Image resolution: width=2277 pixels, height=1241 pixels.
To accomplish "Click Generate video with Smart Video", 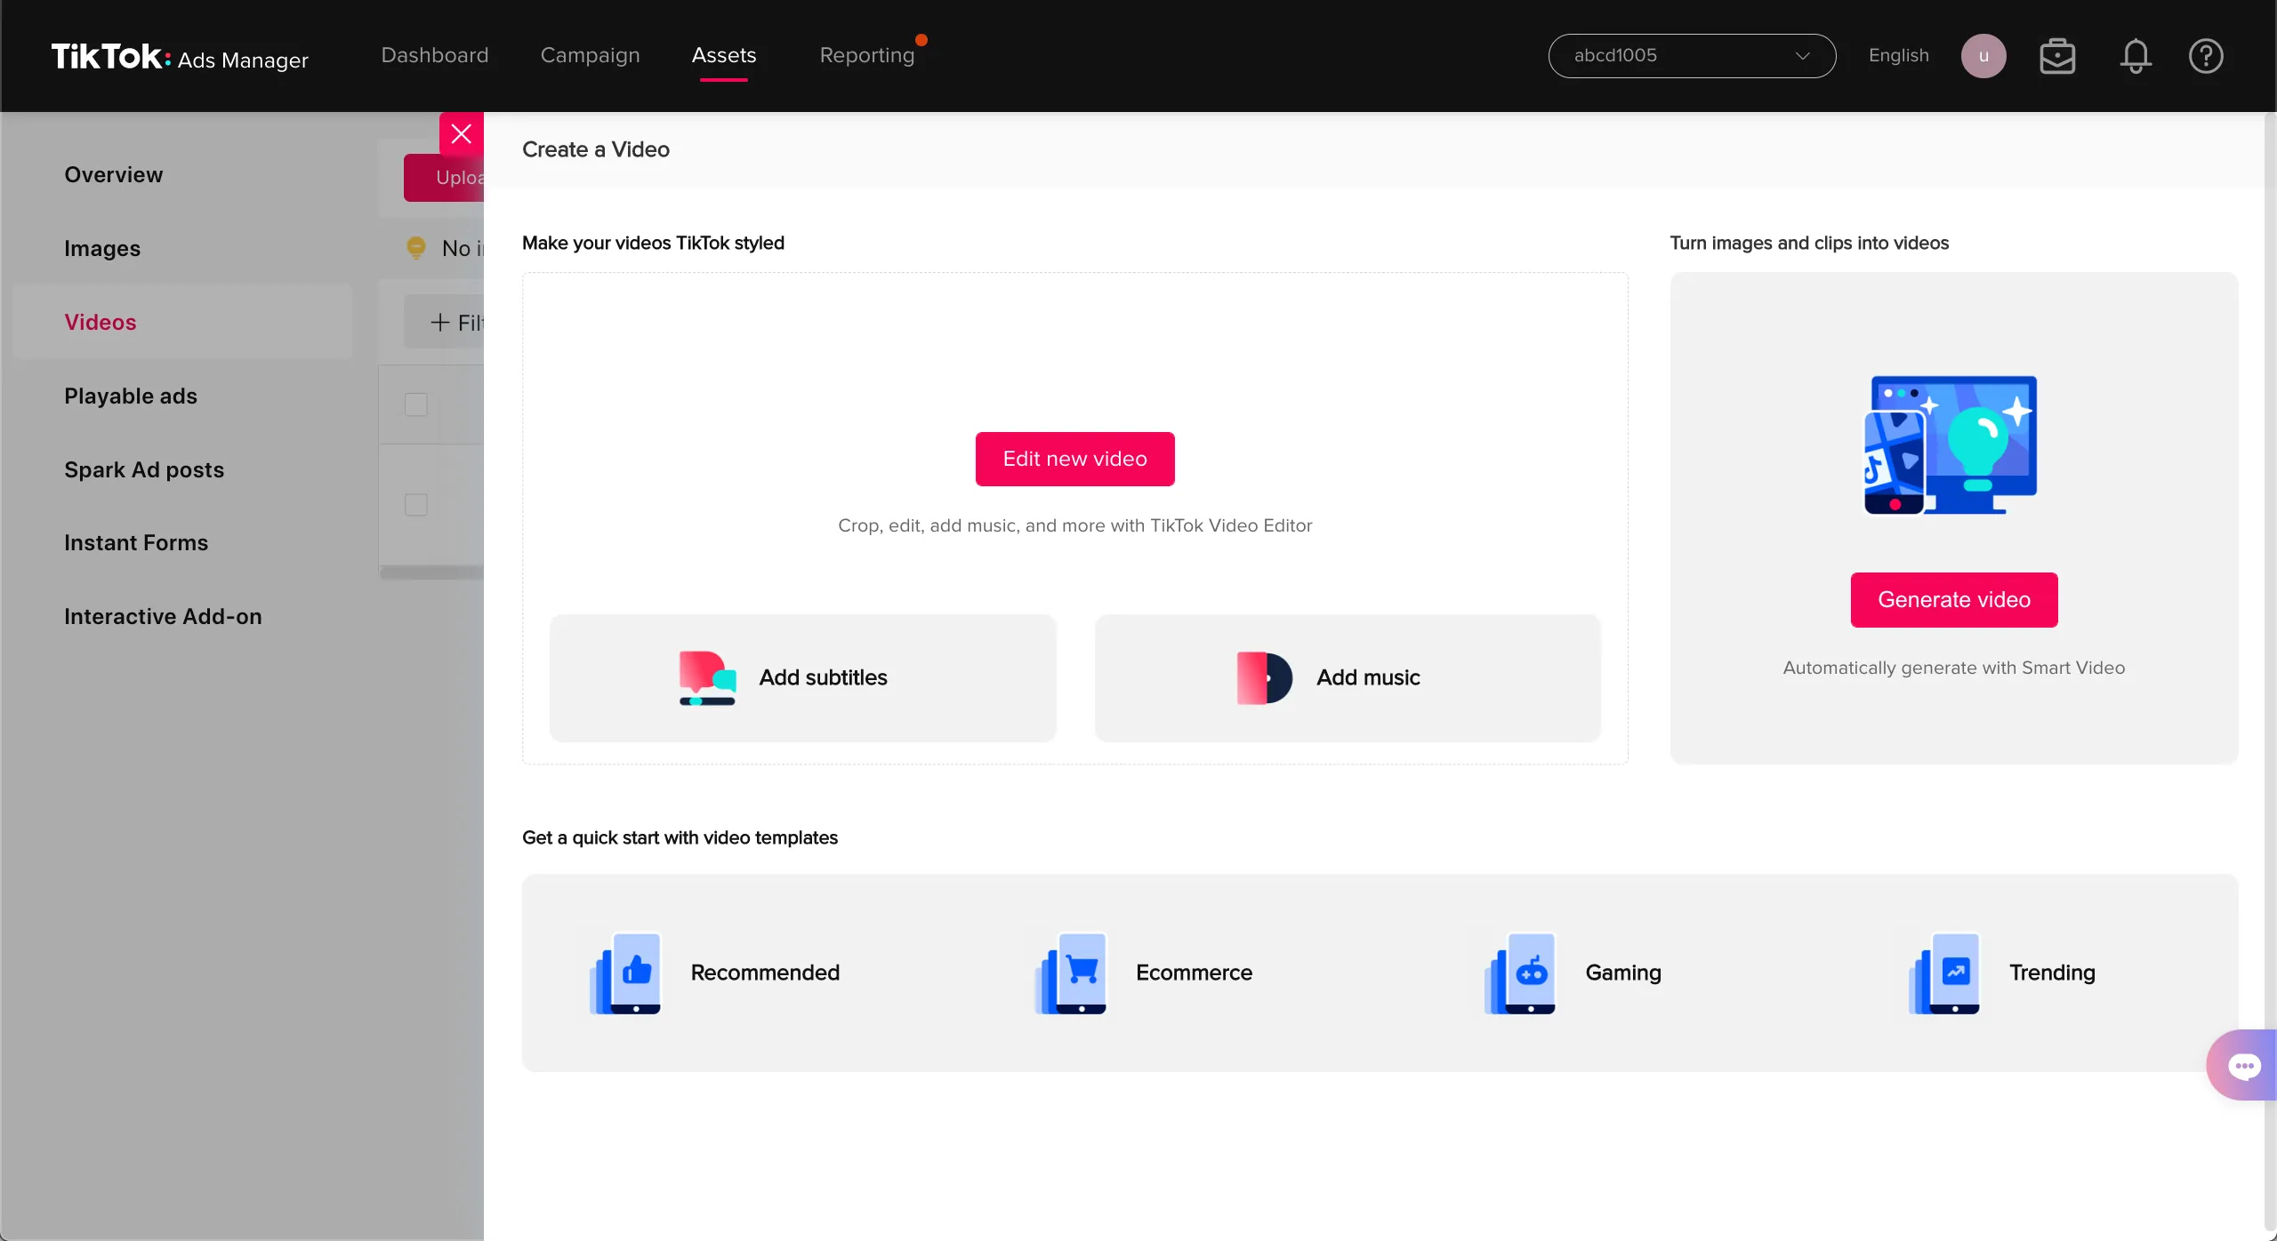I will pos(1953,599).
